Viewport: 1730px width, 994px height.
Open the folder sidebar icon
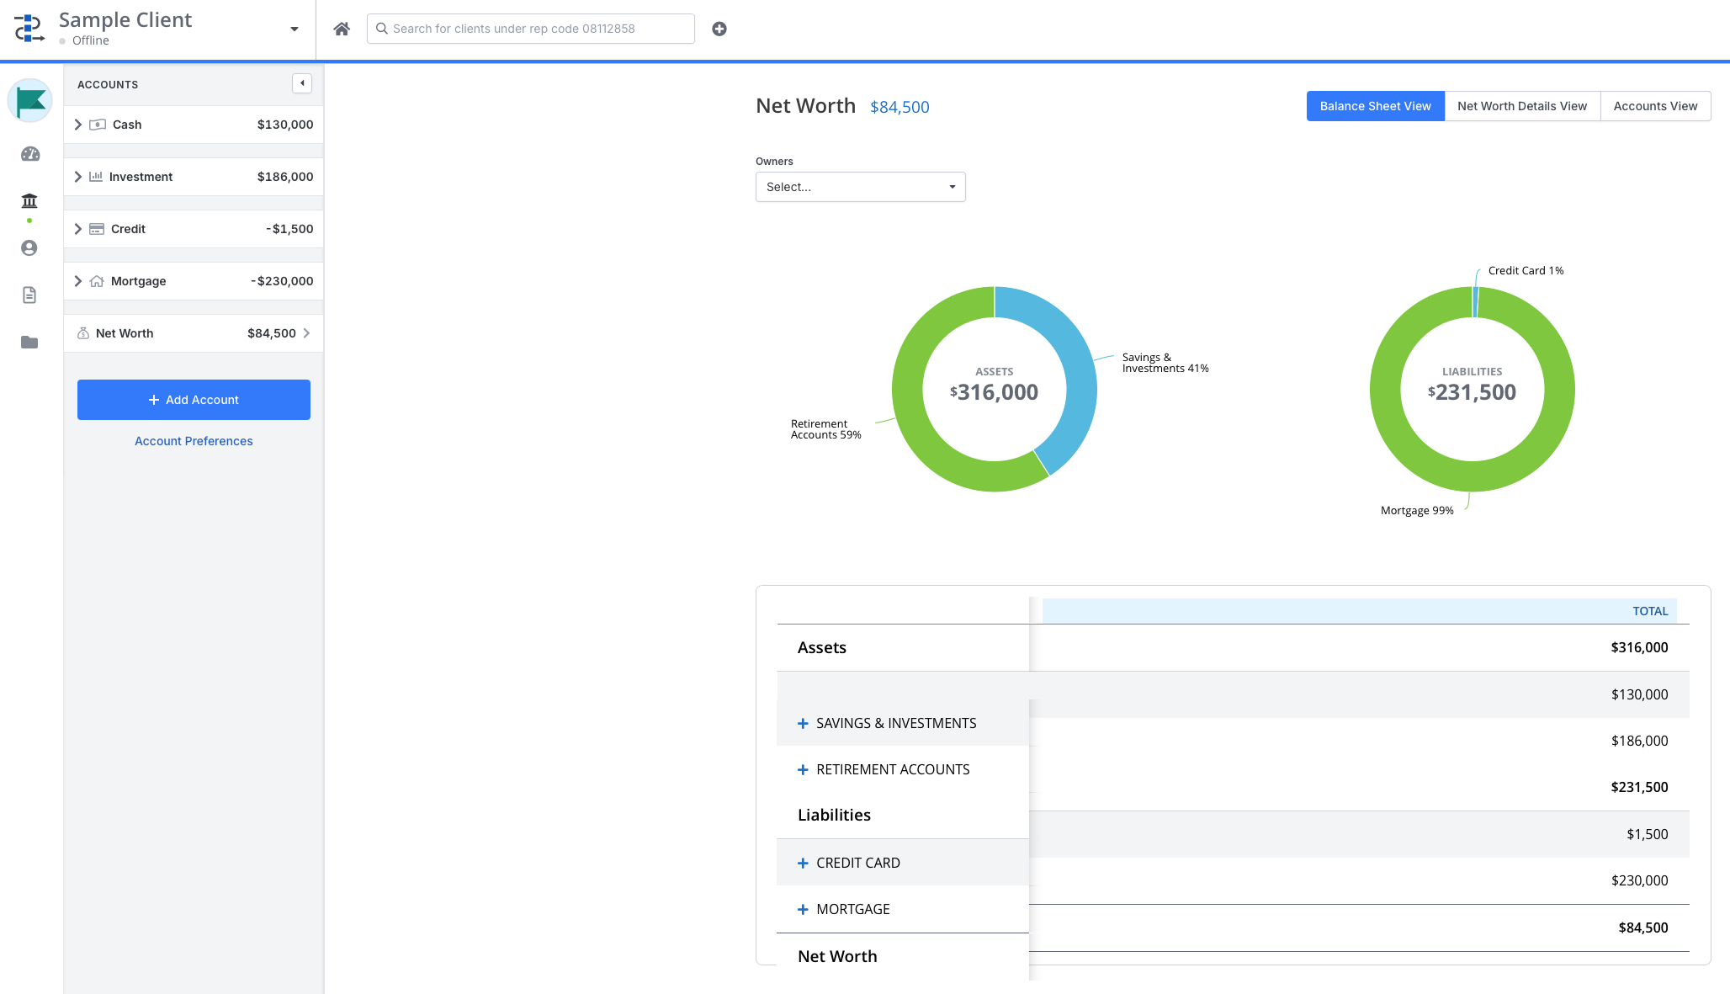[x=29, y=342]
